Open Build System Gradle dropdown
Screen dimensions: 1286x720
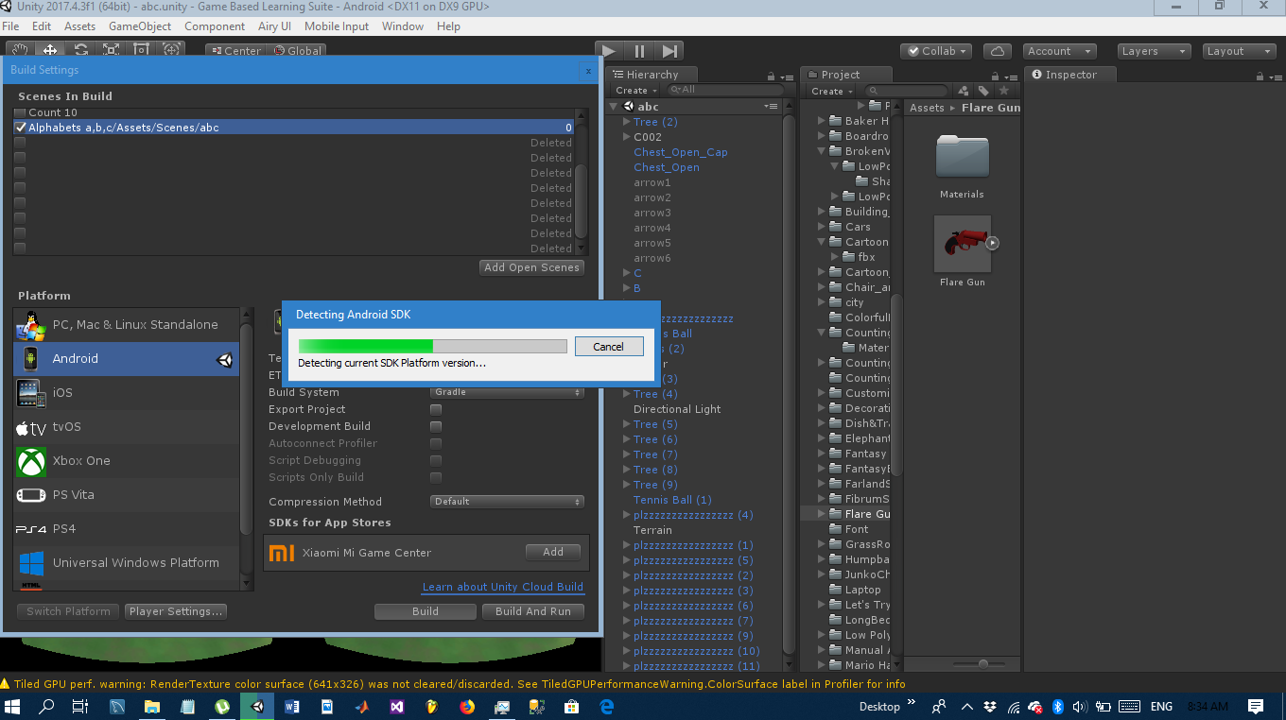pos(507,392)
